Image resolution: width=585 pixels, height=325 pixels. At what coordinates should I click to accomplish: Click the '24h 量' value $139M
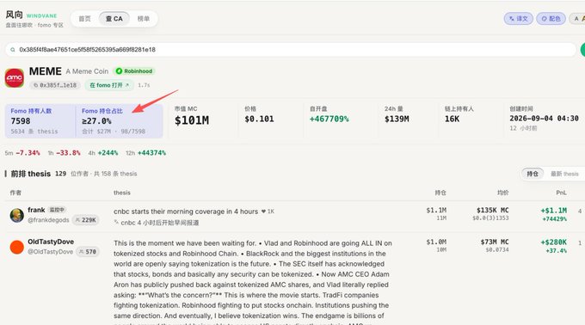[x=397, y=119]
